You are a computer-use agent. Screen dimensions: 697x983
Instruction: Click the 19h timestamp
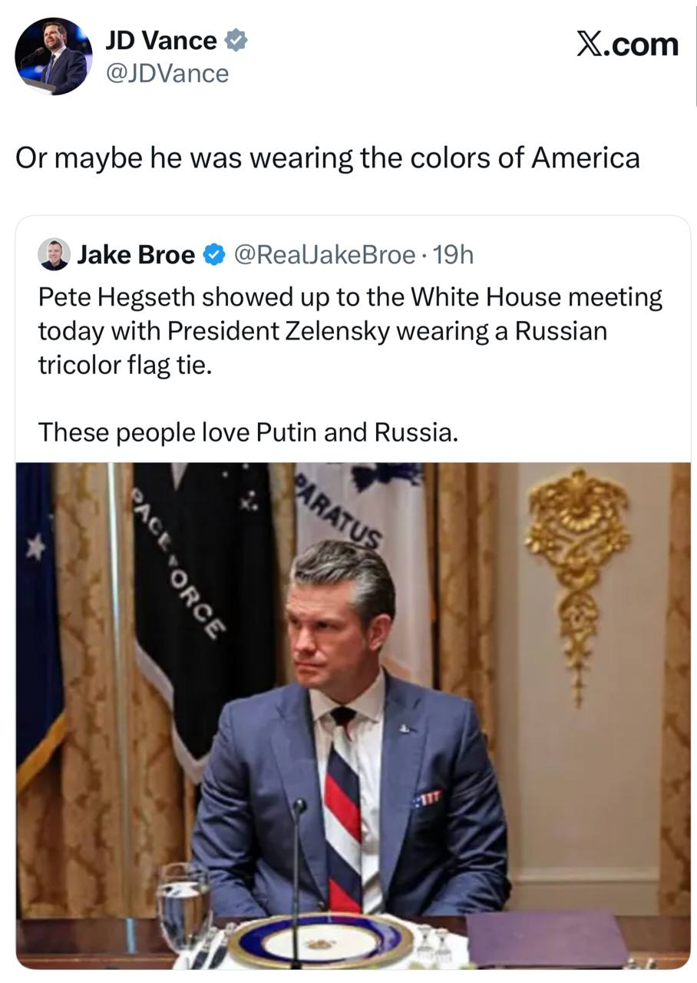coord(454,254)
